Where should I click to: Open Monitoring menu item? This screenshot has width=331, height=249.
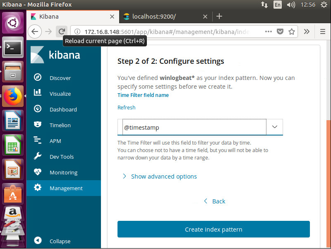coord(64,172)
